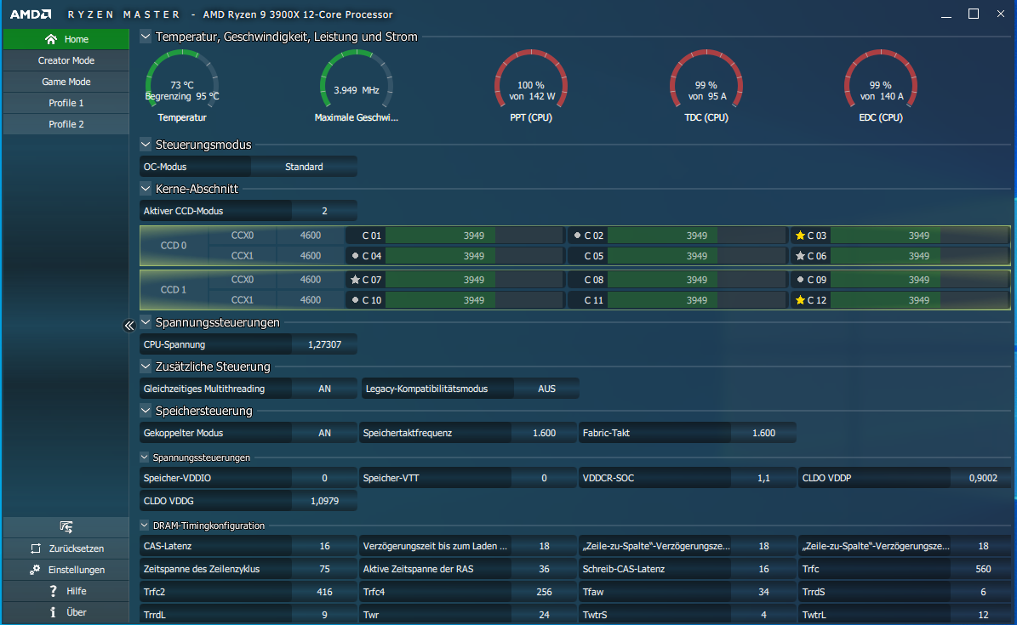Click the CCD 1 label
Screen dimensions: 1017x625
click(x=174, y=290)
